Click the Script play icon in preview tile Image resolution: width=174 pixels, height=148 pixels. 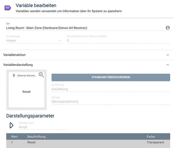[14, 75]
